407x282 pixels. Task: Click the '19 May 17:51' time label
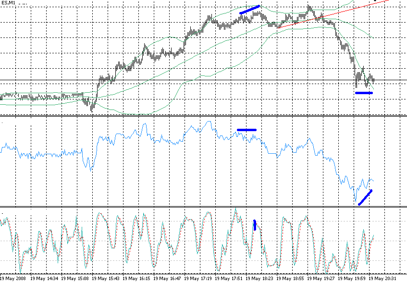pos(229,278)
